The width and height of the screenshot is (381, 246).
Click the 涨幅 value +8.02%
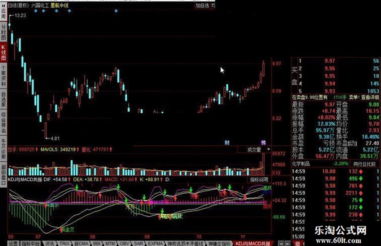pos(326,117)
